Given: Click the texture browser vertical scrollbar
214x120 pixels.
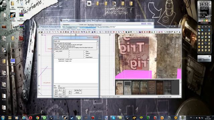Looking at the screenshot, I should pos(180,87).
